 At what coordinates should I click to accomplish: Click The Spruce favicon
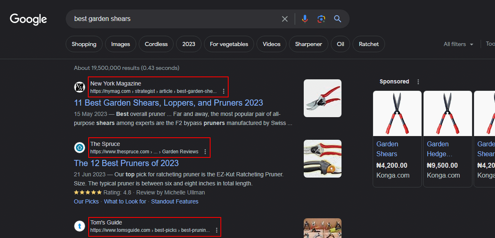click(x=79, y=148)
